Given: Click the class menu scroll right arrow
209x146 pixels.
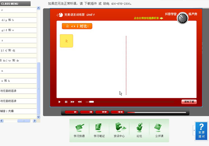Looking at the screenshot, I should [x=35, y=121].
